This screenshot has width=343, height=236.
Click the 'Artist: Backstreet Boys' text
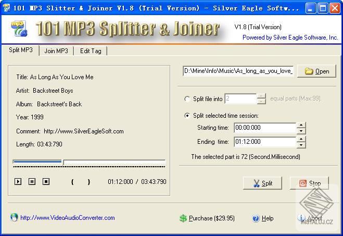pos(44,91)
